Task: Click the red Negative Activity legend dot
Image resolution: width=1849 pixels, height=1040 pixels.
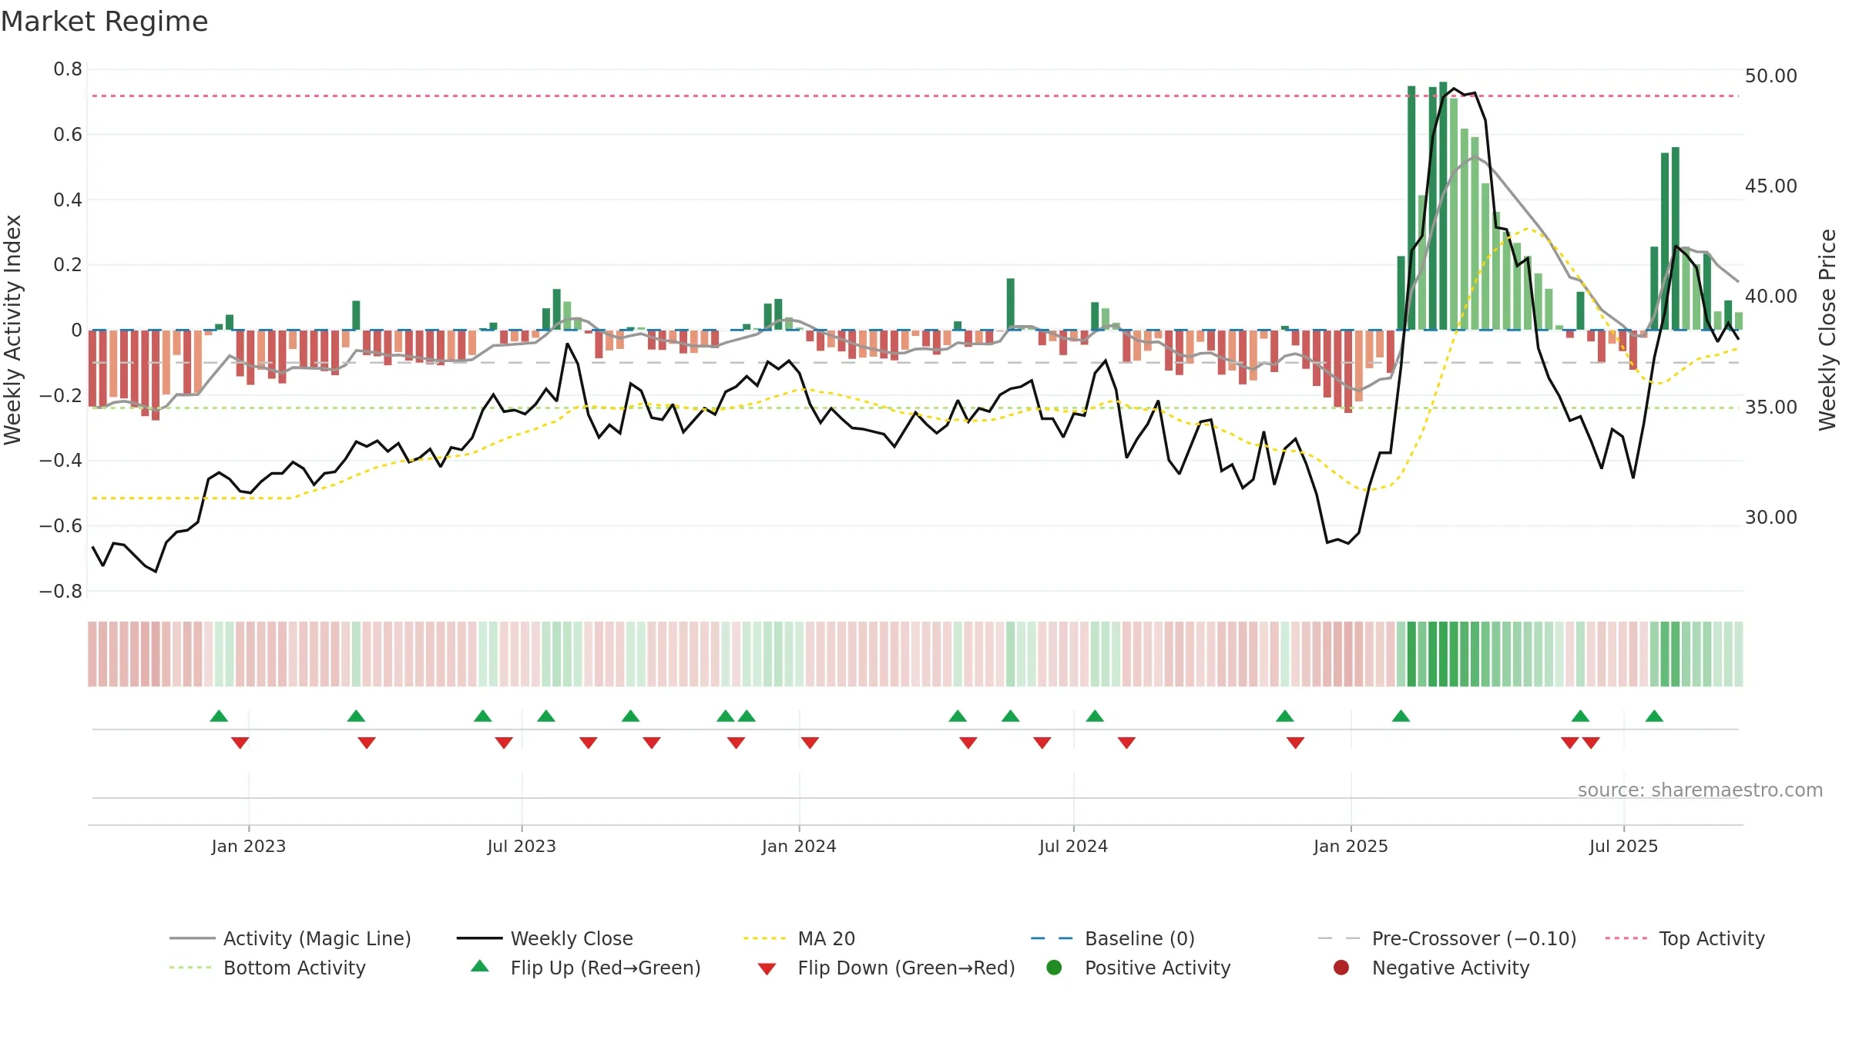Action: tap(1341, 967)
